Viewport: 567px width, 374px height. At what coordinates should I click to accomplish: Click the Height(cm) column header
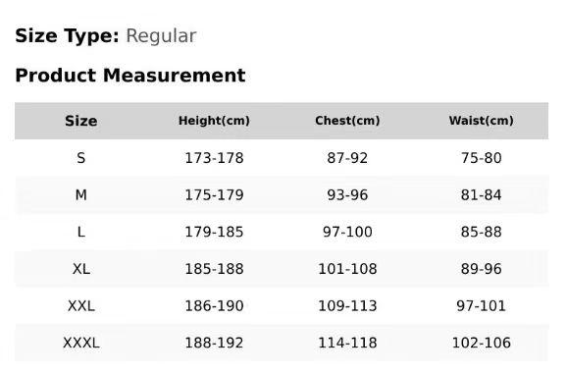214,121
